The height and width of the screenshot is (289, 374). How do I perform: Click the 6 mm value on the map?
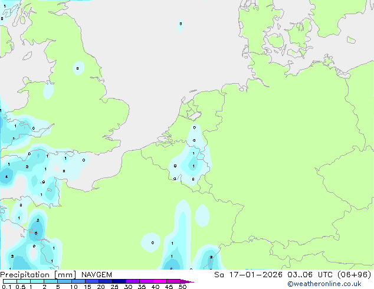tap(36, 233)
